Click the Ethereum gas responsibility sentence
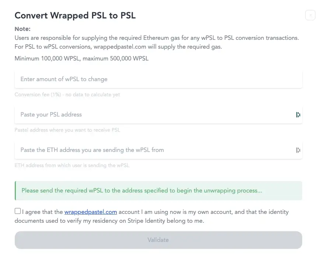The image size is (321, 260). click(157, 38)
